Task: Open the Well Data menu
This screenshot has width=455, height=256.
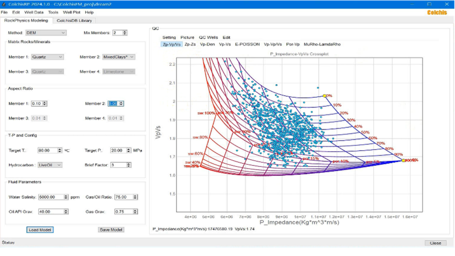Action: click(34, 12)
